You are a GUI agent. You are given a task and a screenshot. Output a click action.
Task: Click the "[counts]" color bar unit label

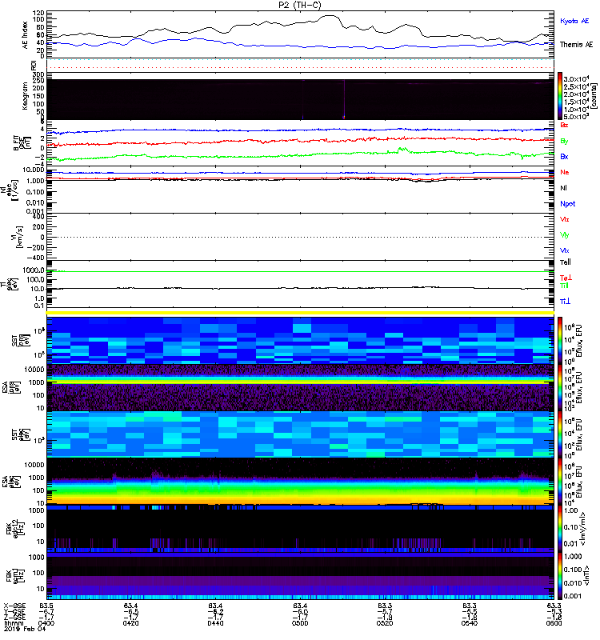click(594, 96)
